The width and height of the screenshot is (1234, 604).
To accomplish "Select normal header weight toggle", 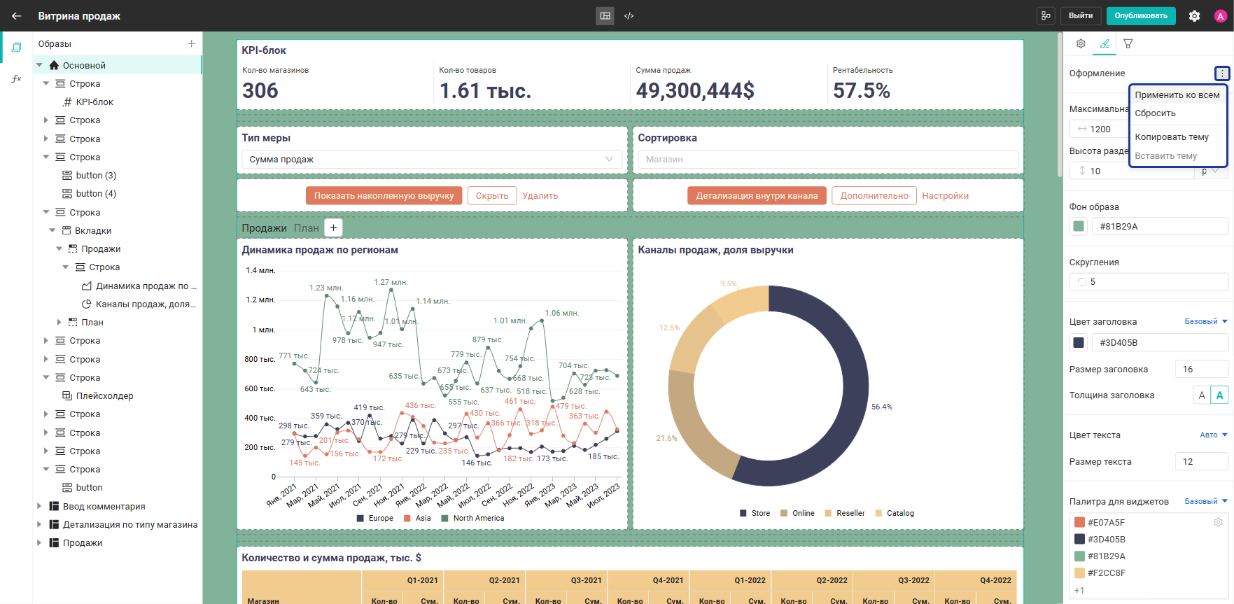I will tap(1202, 395).
